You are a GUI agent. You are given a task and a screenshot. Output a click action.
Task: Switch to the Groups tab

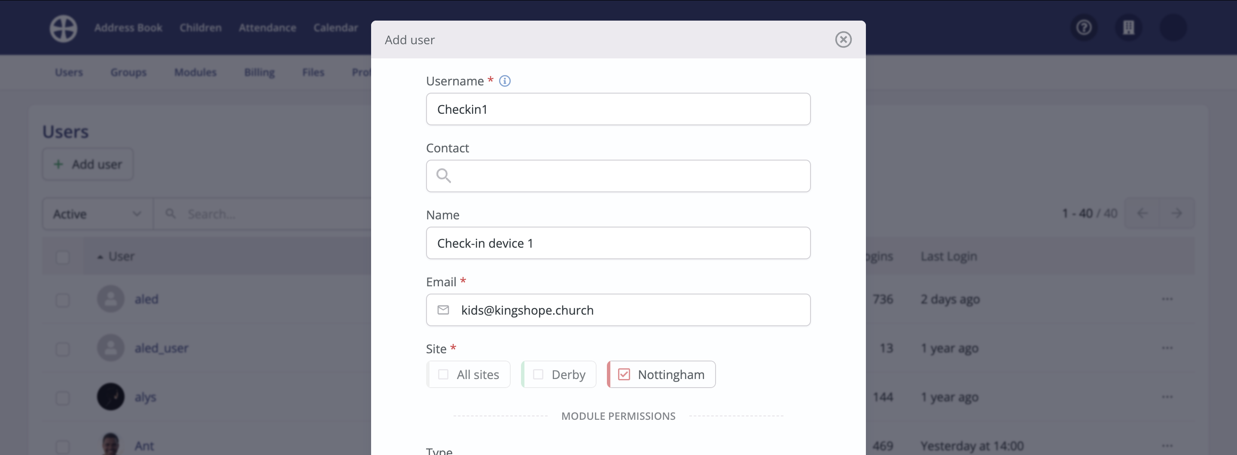point(128,72)
